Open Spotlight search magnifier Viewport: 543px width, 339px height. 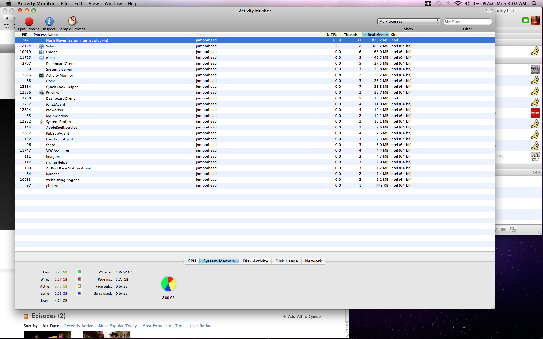(x=534, y=4)
